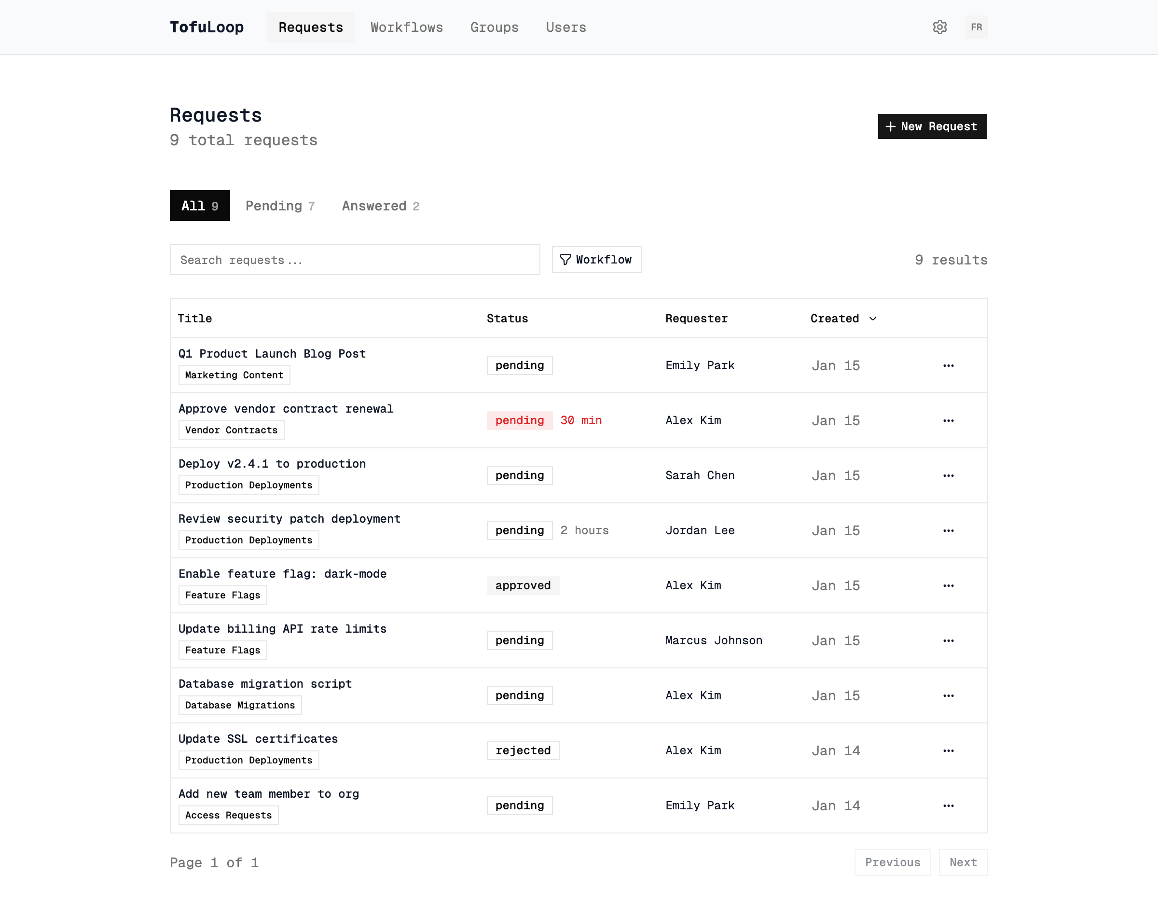Focus the Search requests input field
This screenshot has width=1158, height=915.
coord(355,260)
